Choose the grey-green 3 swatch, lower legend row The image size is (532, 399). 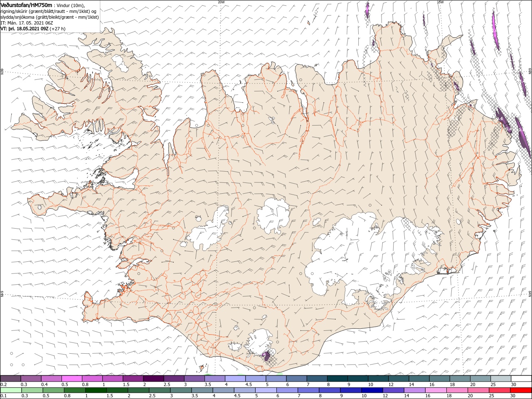click(181, 390)
